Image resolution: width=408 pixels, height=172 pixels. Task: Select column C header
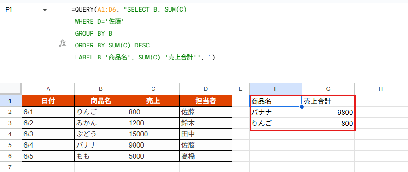point(153,89)
